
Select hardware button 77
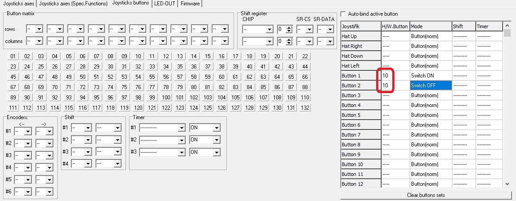click(x=152, y=87)
